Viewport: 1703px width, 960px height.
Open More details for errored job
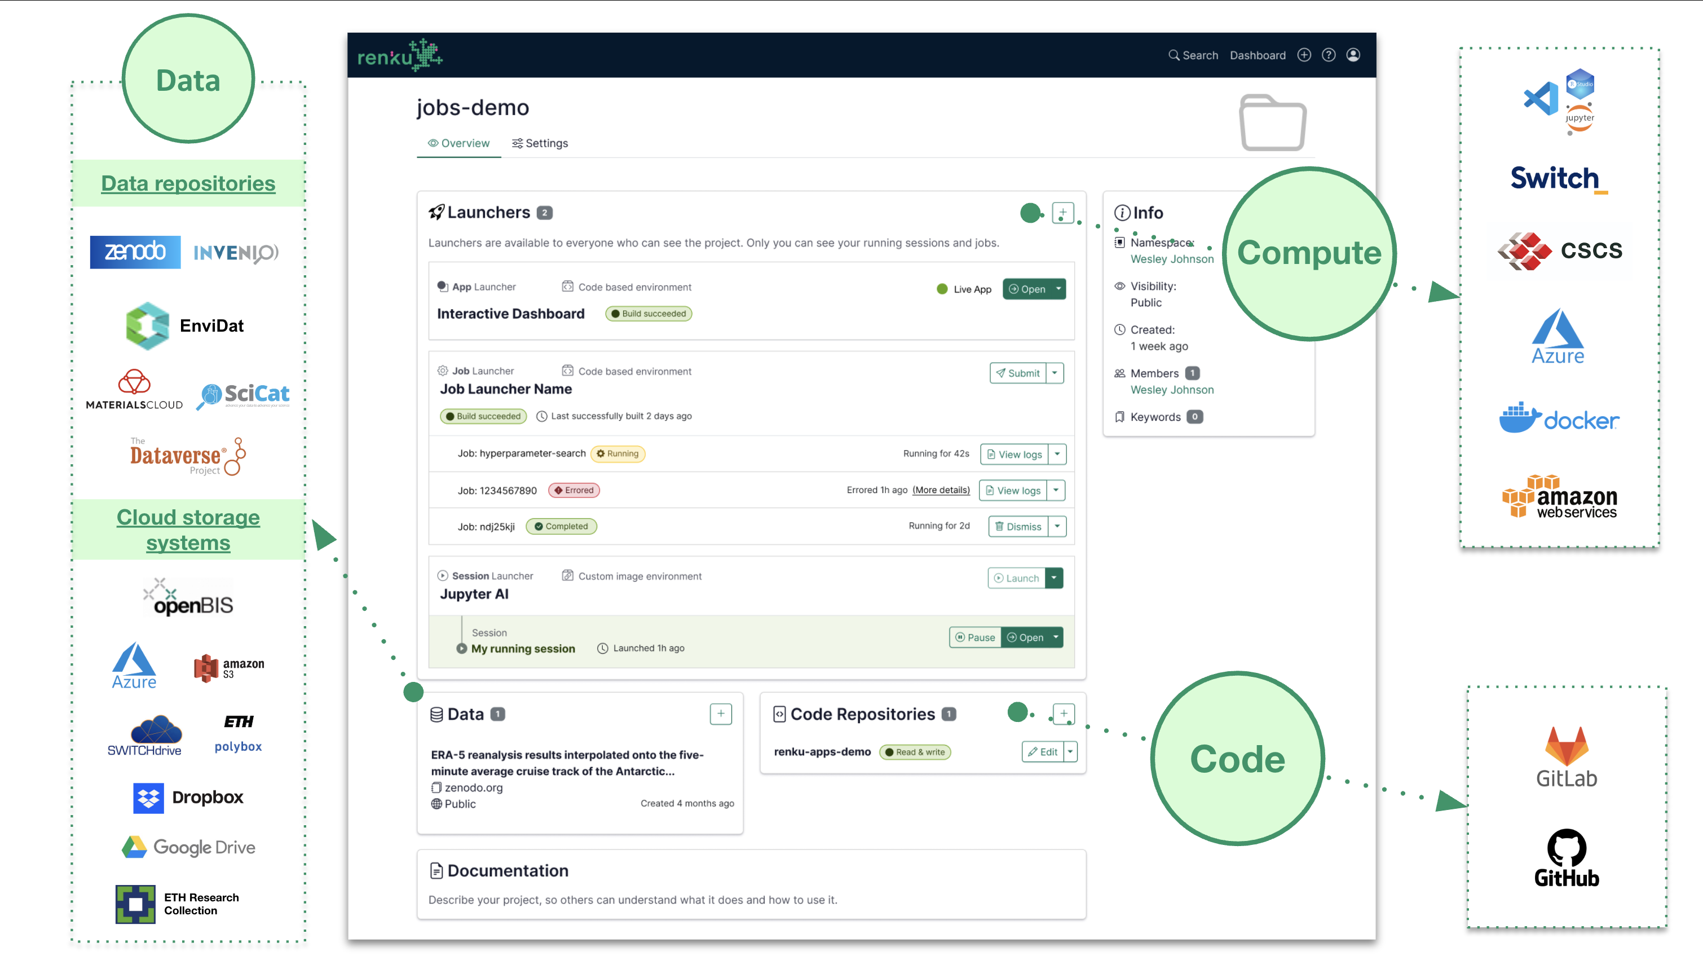[941, 490]
